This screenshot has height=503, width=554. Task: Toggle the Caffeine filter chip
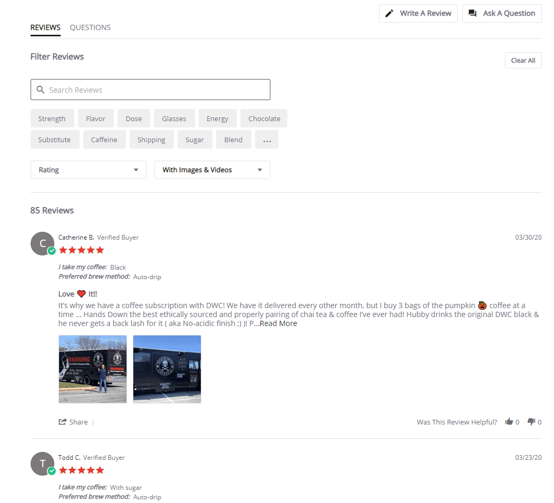[104, 139]
